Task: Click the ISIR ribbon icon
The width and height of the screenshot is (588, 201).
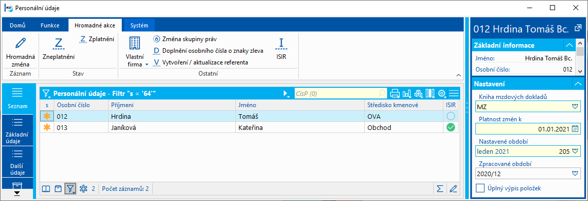Action: pos(281,44)
